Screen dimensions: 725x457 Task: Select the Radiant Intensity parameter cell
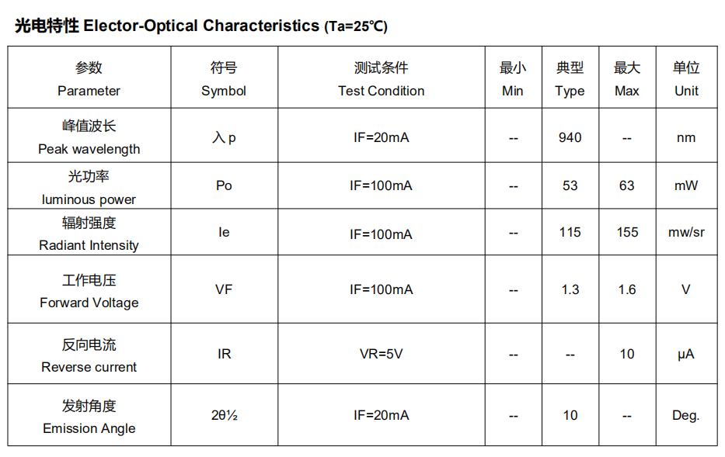pos(89,234)
